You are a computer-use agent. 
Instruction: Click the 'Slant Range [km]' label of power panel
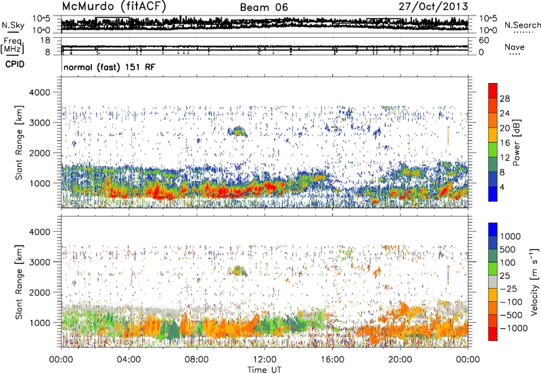[19, 142]
